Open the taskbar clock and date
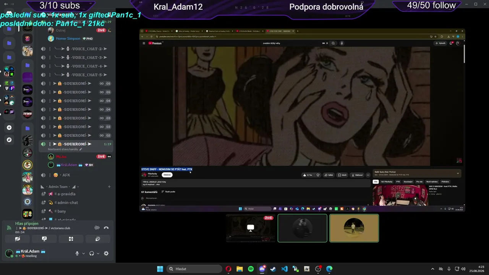 coord(477,269)
